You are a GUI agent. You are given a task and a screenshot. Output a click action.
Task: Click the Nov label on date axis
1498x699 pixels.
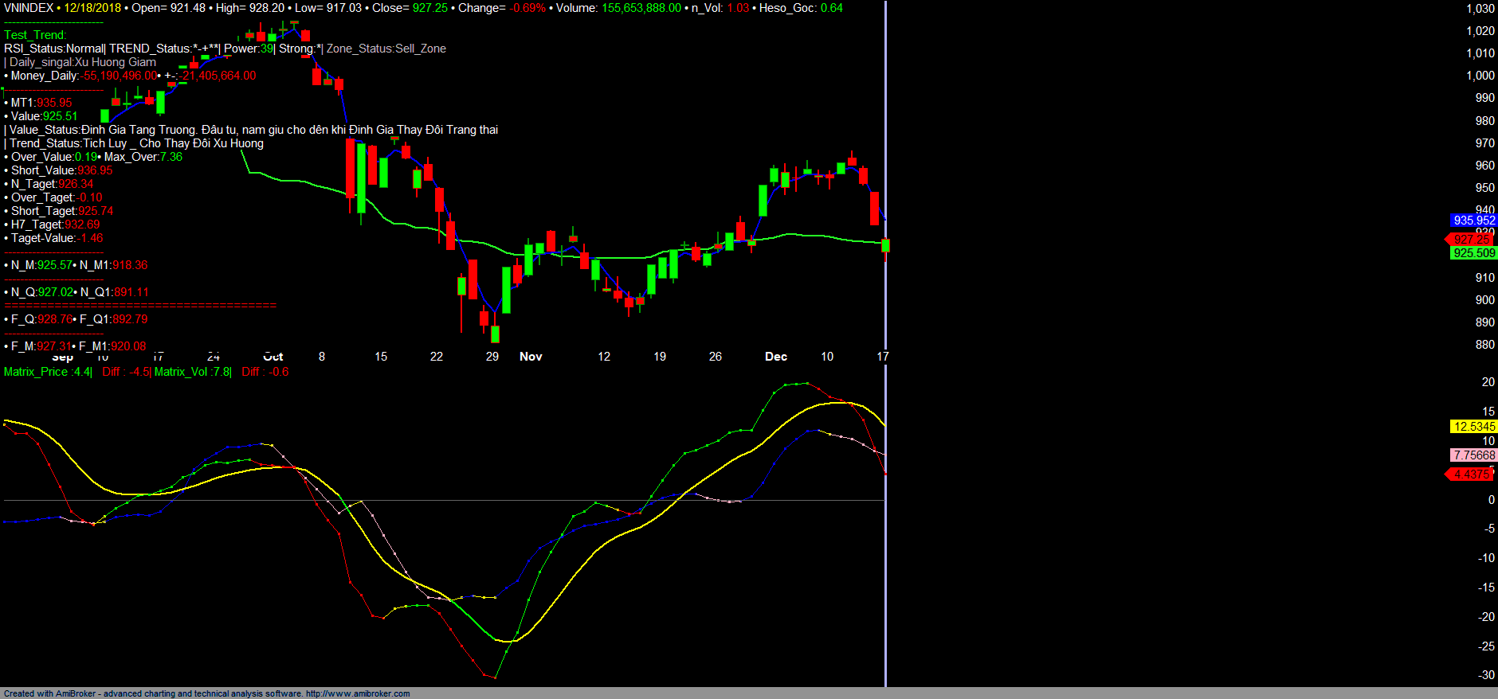click(531, 357)
